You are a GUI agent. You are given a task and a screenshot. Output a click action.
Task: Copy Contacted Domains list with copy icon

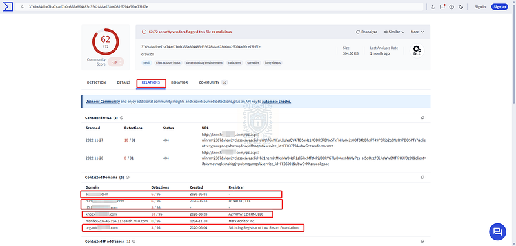pyautogui.click(x=422, y=177)
